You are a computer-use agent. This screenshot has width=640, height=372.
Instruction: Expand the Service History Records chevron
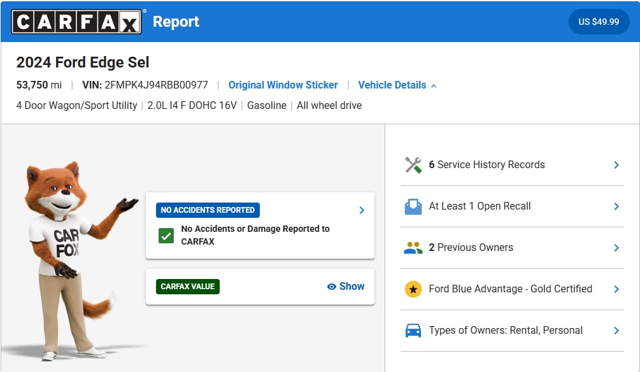[616, 165]
